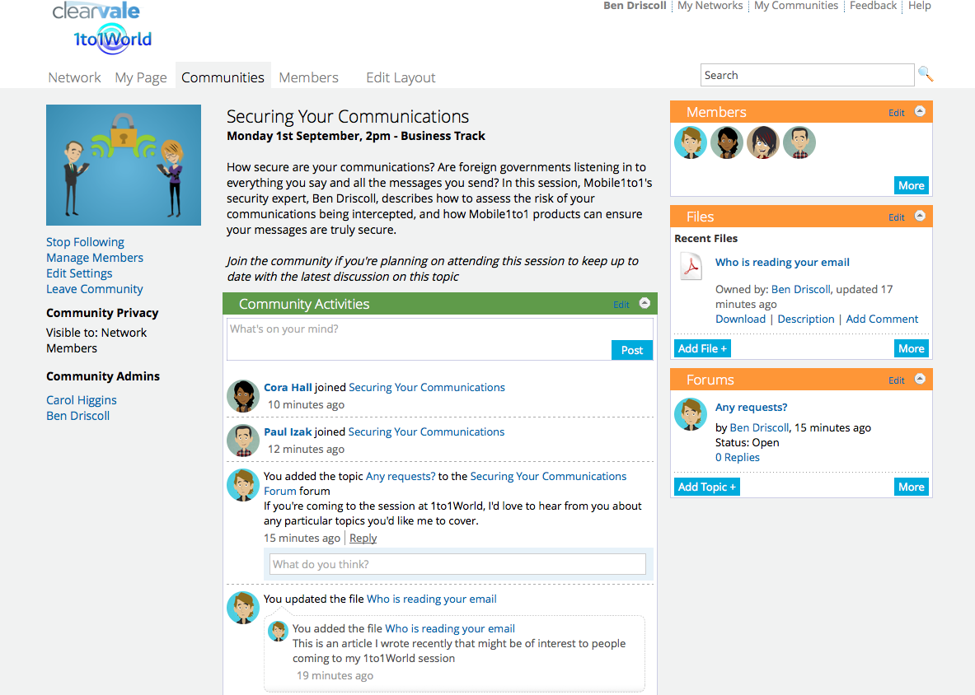Image resolution: width=975 pixels, height=695 pixels.
Task: Open Ben Driscoll admin profile link
Action: [x=77, y=416]
